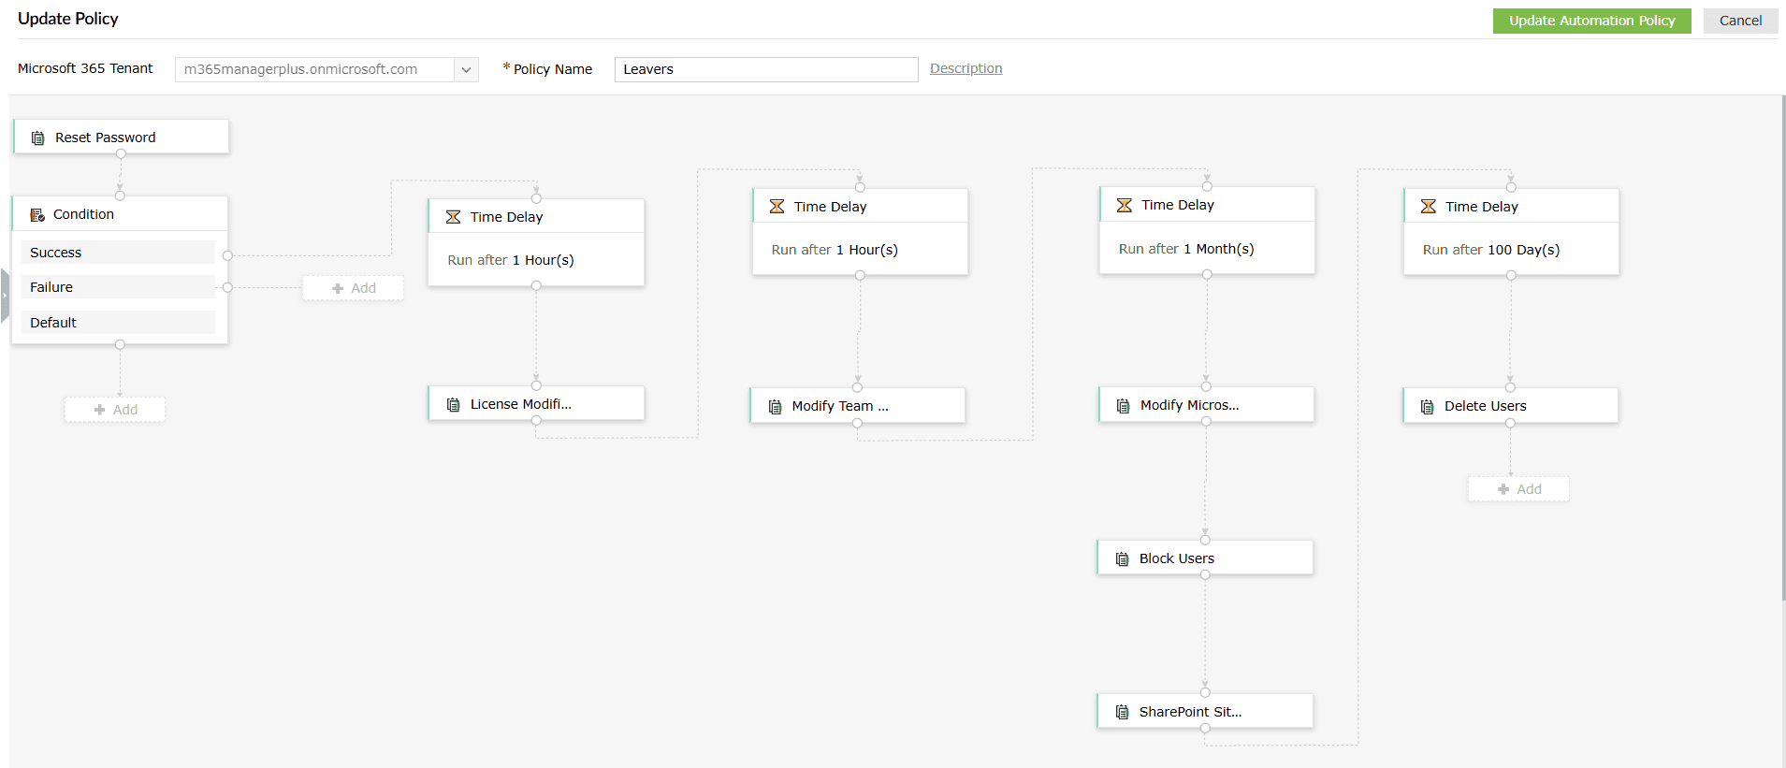Click Update Automation Policy button

point(1591,21)
